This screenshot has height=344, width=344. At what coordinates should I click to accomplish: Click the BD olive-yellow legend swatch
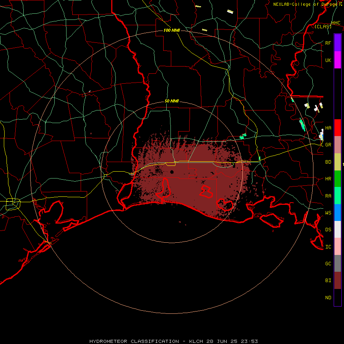click(x=338, y=162)
